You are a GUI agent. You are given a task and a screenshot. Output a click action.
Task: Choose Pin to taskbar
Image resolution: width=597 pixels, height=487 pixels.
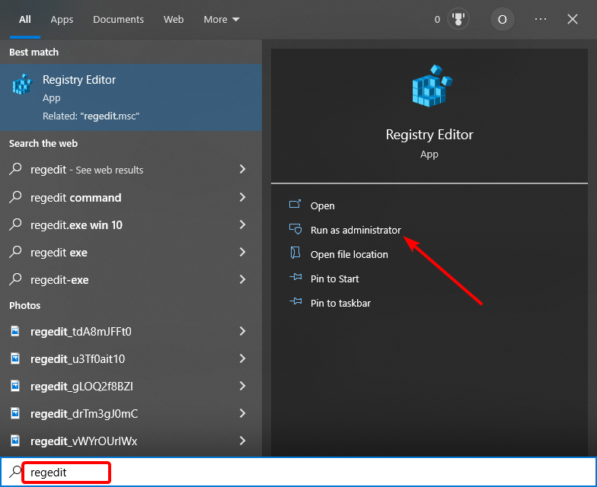(x=340, y=303)
